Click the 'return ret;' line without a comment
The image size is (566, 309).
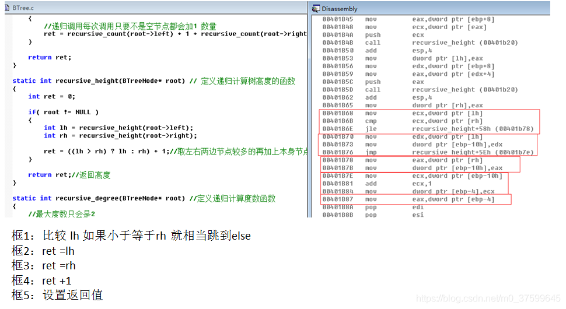click(x=50, y=57)
